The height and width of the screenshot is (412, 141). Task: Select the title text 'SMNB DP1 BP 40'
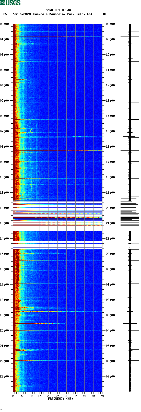click(x=58, y=10)
